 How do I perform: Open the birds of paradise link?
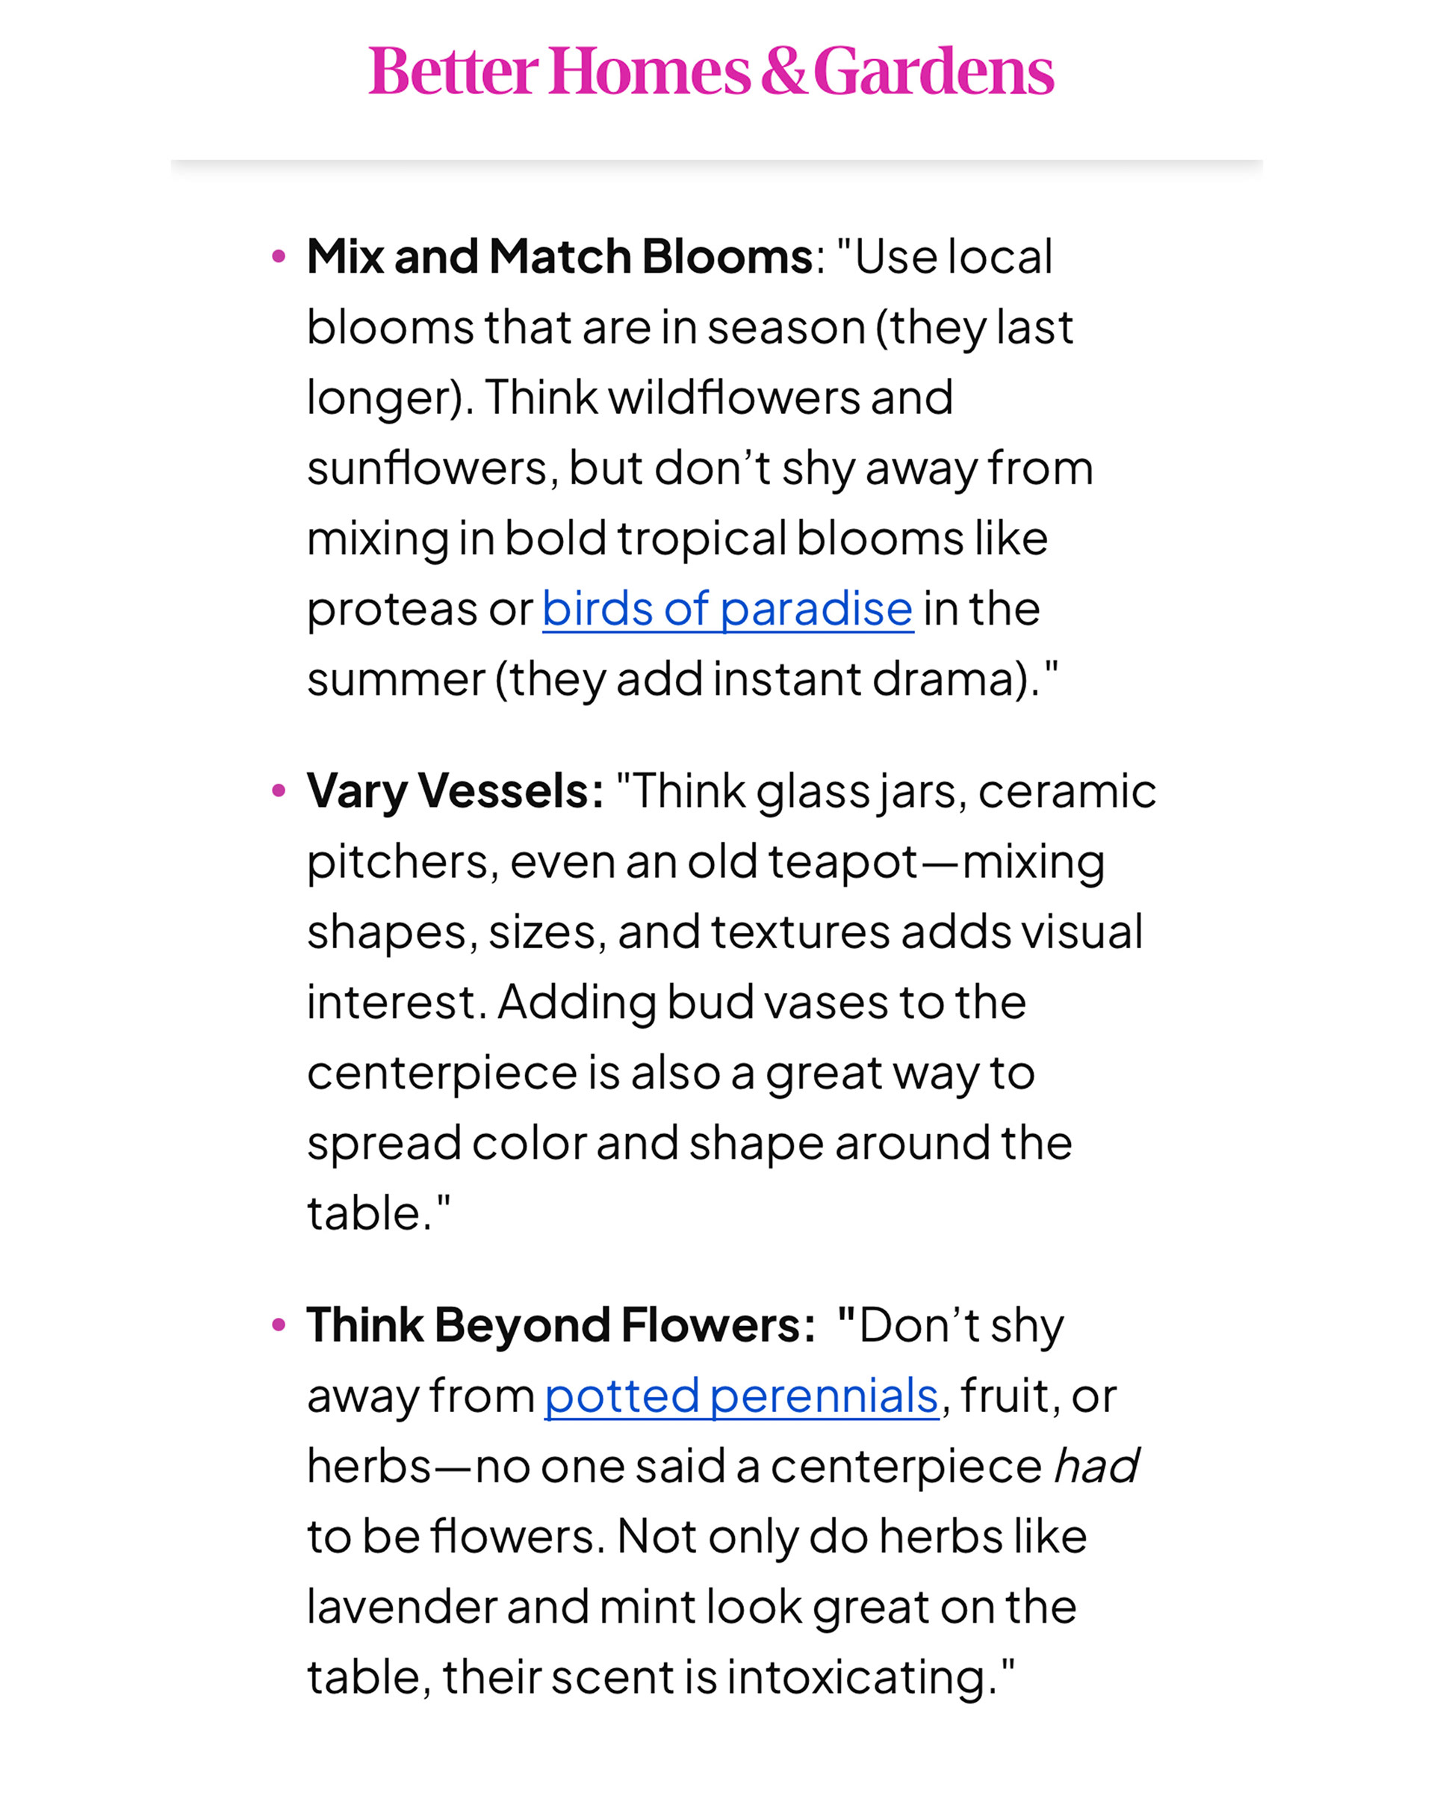coord(727,610)
